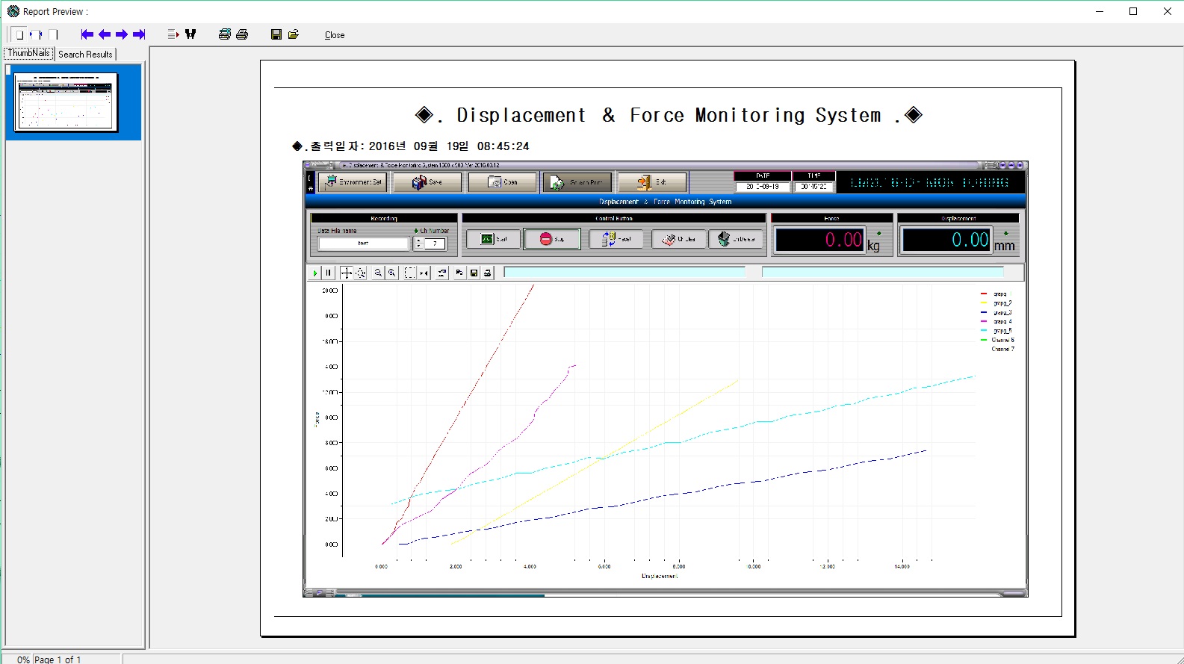Click the "Page 1 of 1" status text
The width and height of the screenshot is (1184, 664).
(58, 660)
